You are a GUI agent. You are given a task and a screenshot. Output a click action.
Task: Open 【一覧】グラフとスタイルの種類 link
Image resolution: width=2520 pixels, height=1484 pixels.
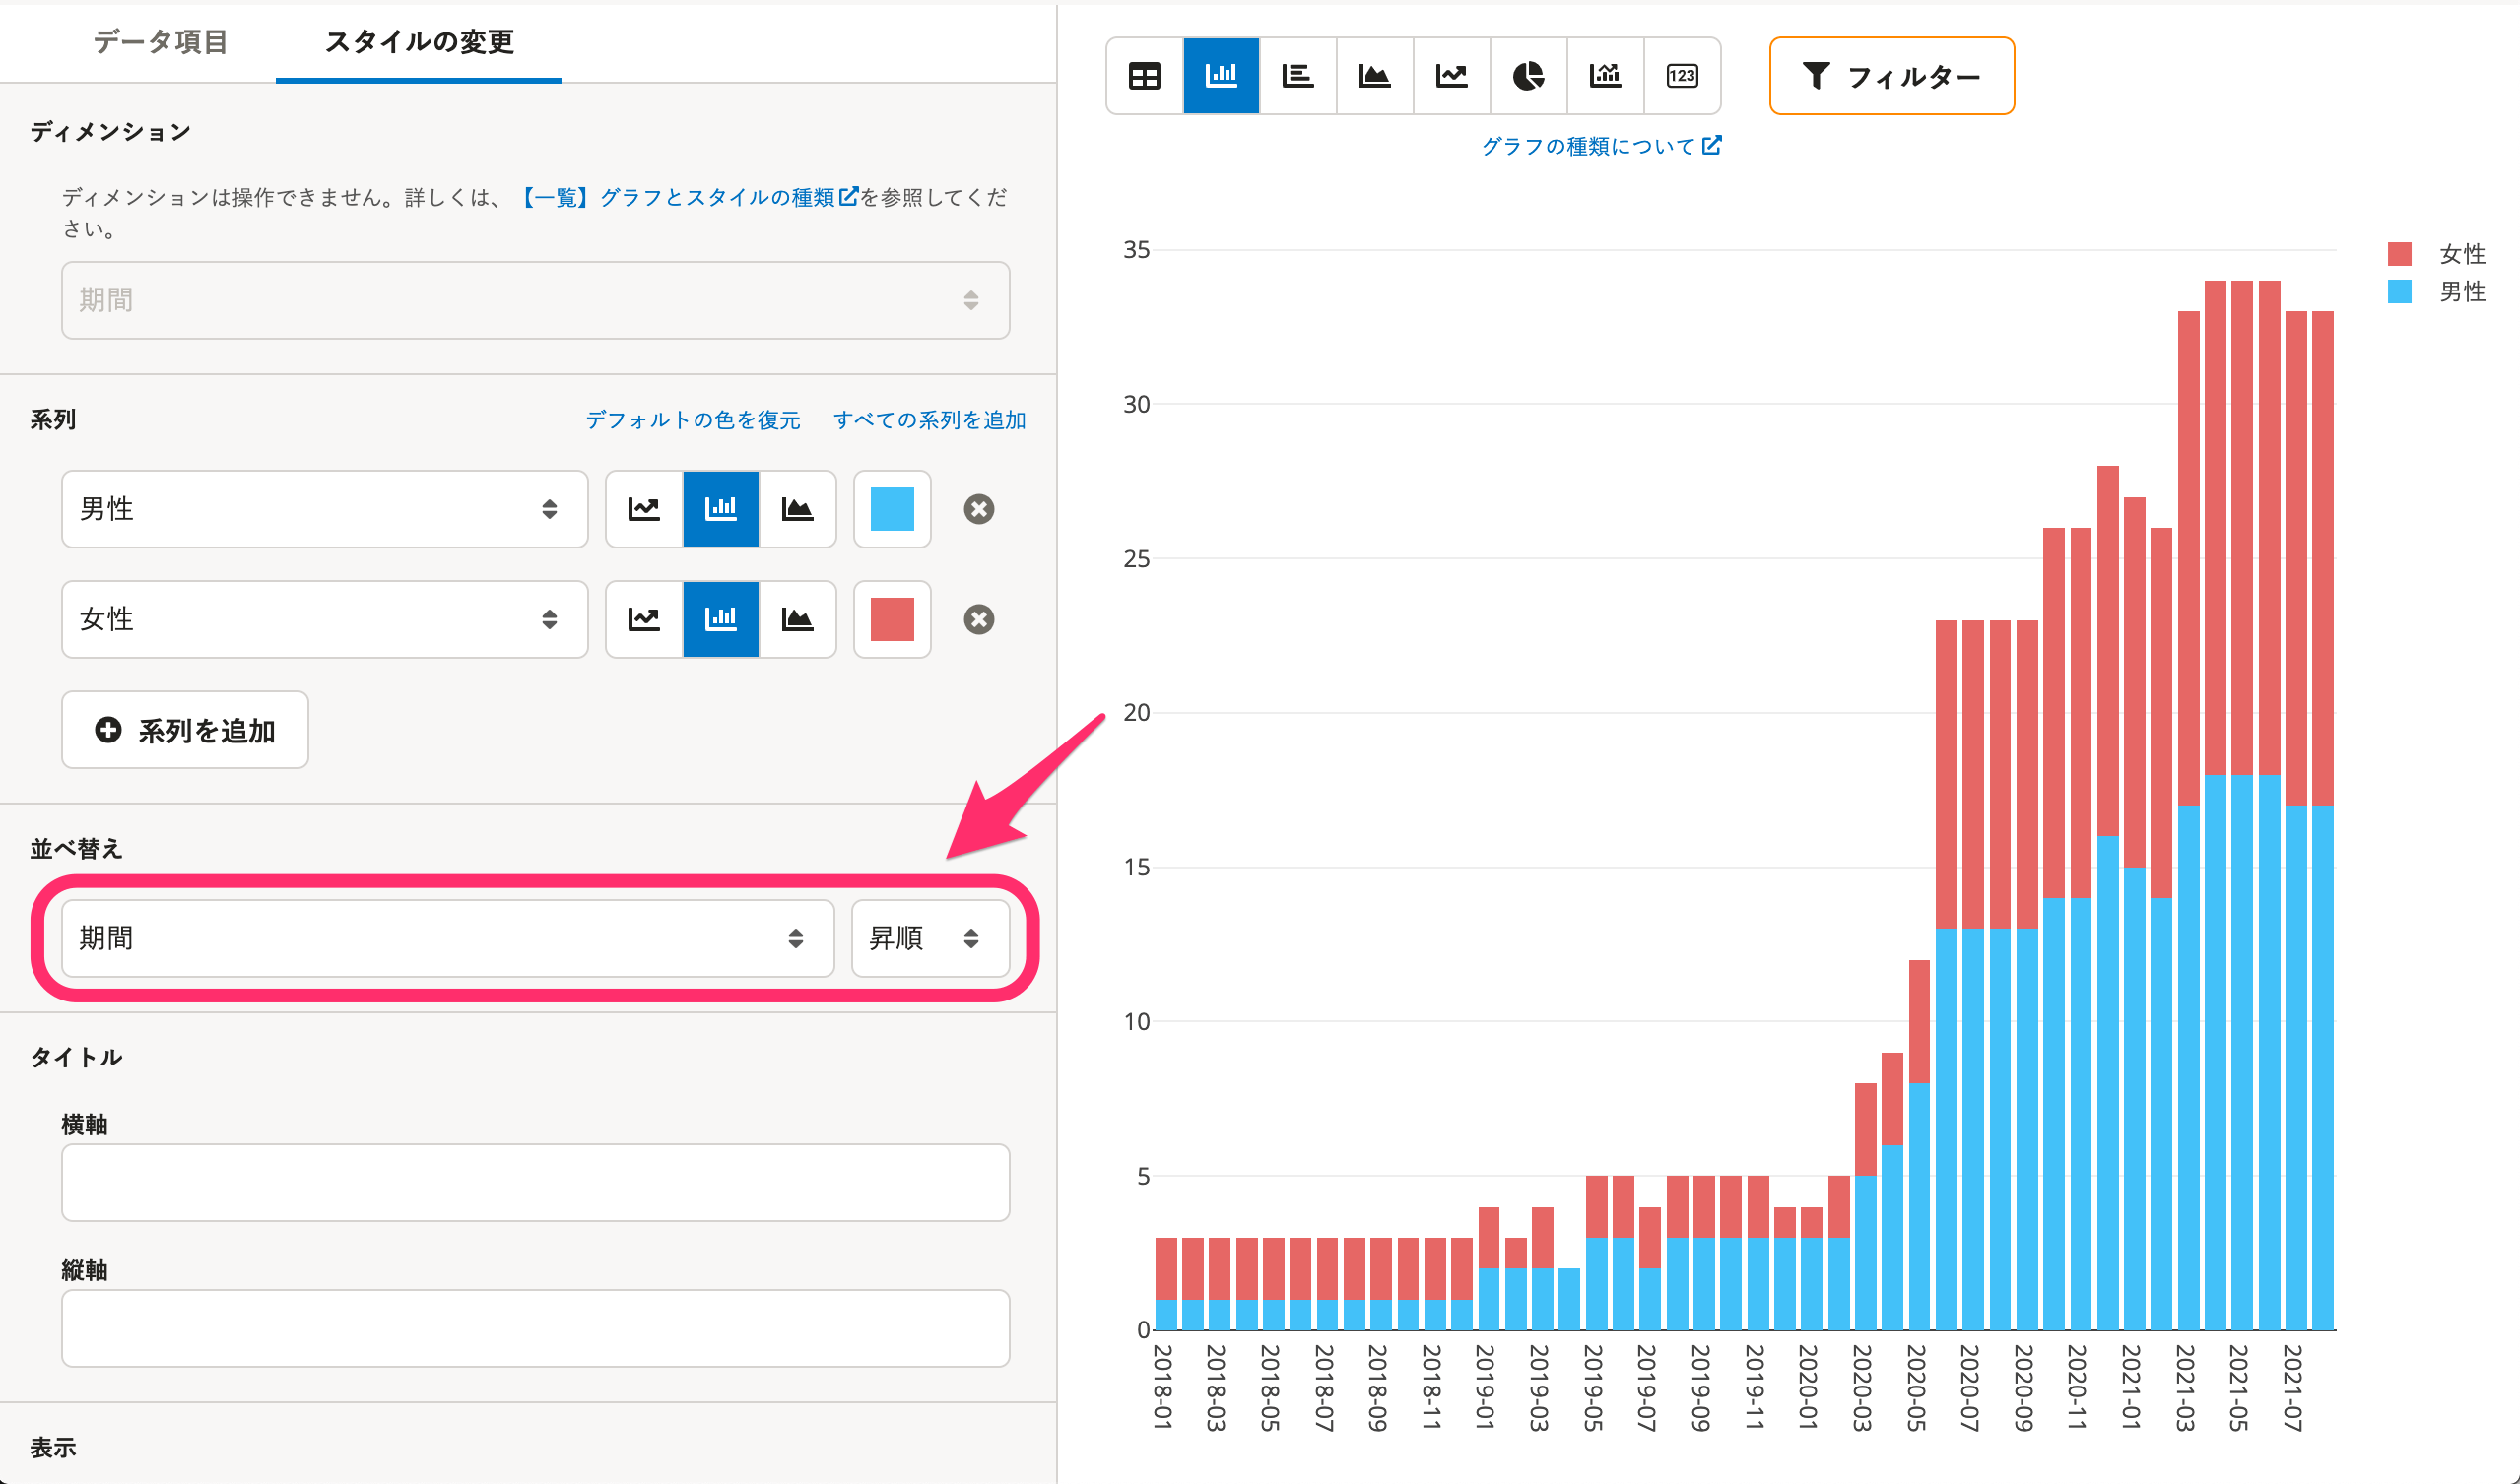pyautogui.click(x=689, y=197)
